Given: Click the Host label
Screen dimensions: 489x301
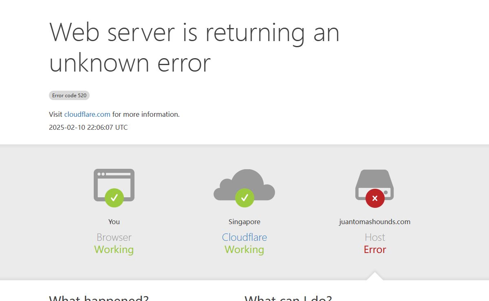Looking at the screenshot, I should pos(375,237).
